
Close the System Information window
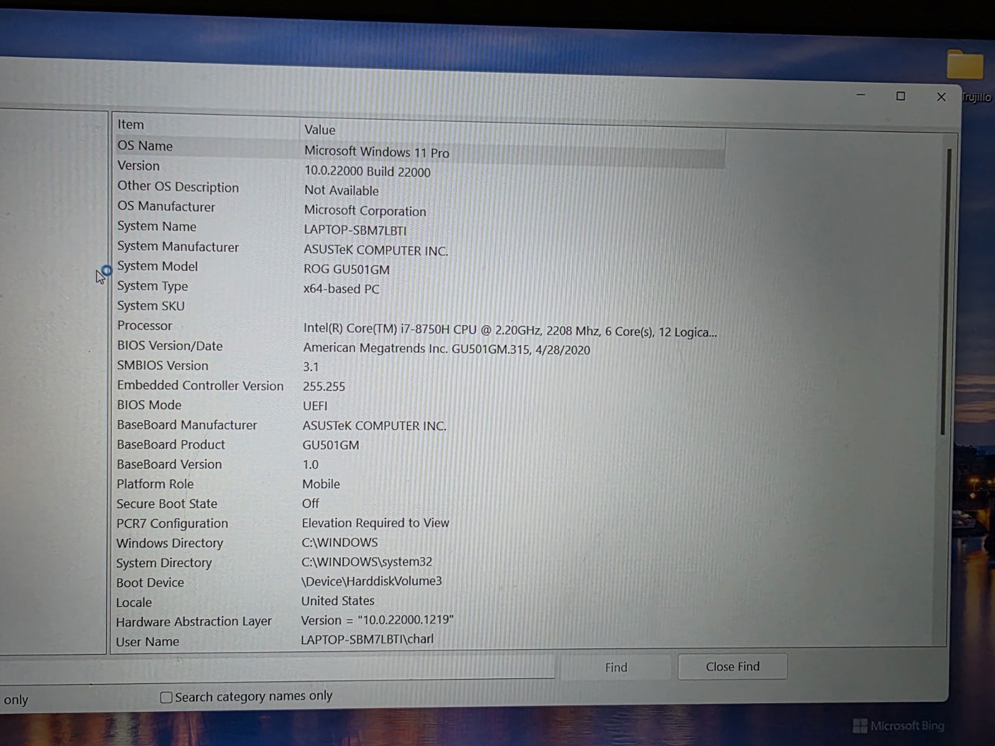point(941,97)
